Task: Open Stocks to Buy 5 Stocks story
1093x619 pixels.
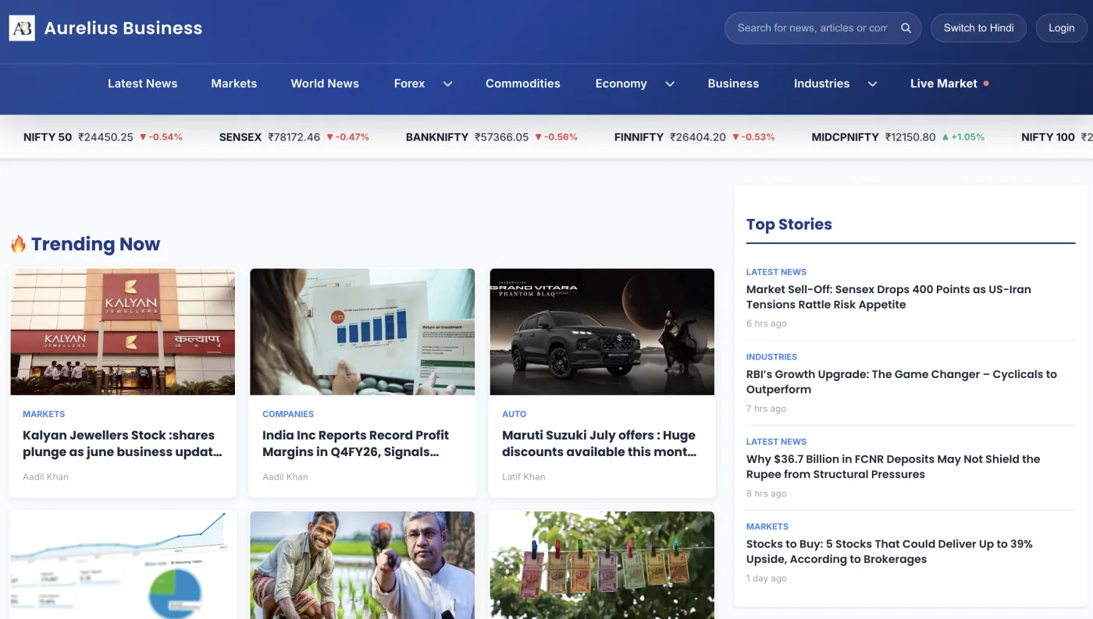Action: click(x=889, y=552)
